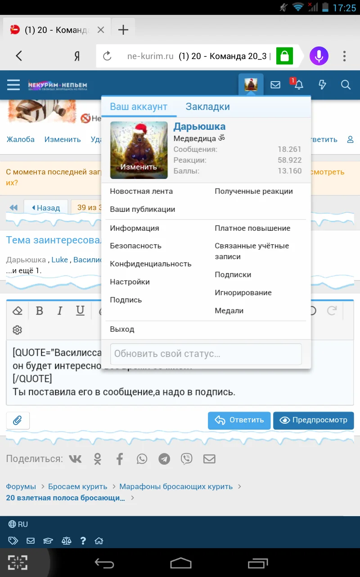The image size is (360, 577).
Task: Share the thread via the Telegram icon
Action: pos(164,459)
